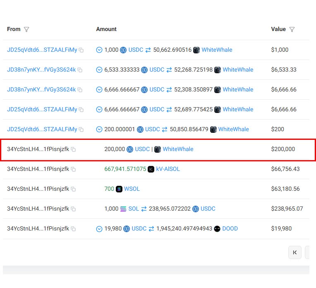Expand the 6,533.333333 USDC swap row

[99, 70]
